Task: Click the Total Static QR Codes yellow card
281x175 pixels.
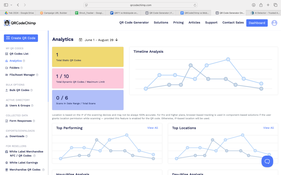Action: pos(88,57)
